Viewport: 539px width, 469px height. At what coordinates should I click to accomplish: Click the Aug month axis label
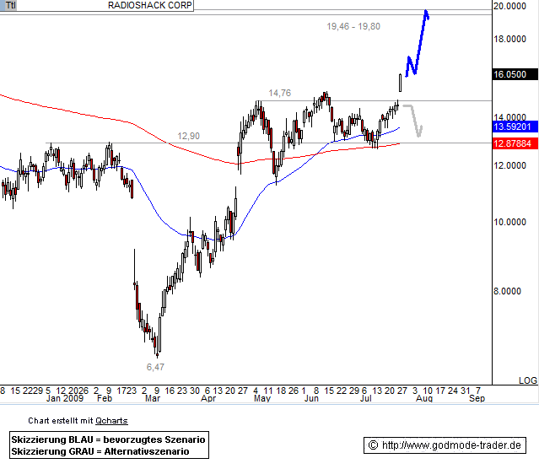tap(424, 398)
